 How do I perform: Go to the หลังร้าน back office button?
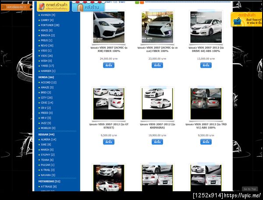(89, 7)
